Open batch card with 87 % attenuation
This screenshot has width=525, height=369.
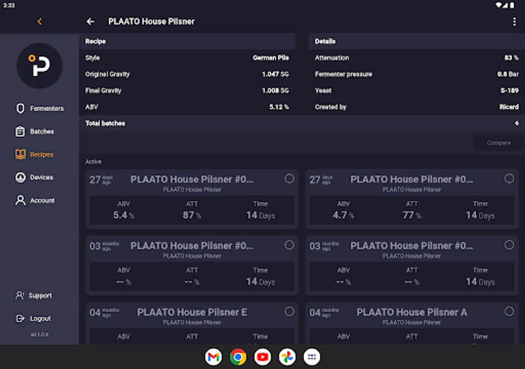tap(192, 199)
